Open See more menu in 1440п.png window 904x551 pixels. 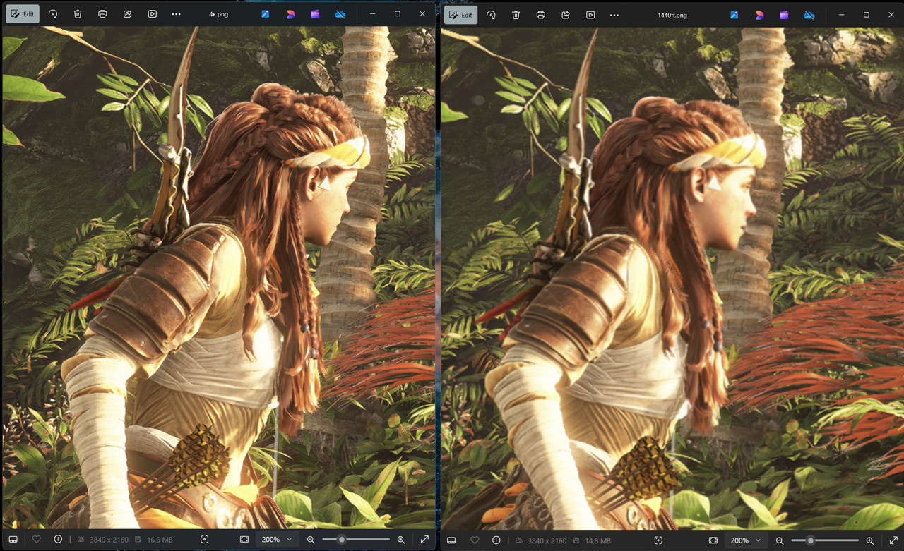[615, 15]
